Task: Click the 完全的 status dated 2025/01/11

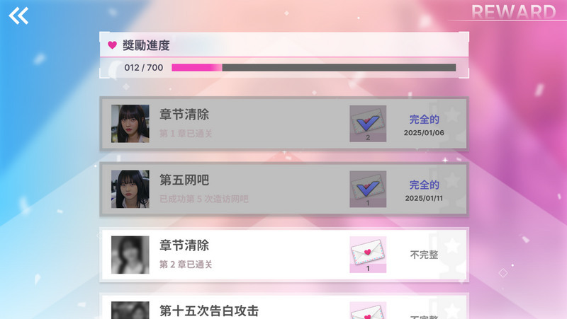Action: (424, 185)
